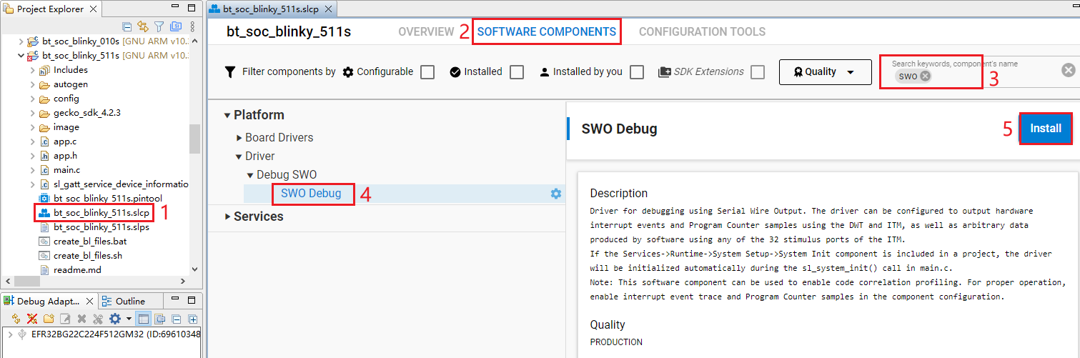
Task: Expand Board Drivers group
Action: pos(239,138)
